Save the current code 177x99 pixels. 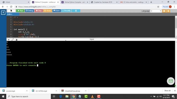pyautogui.click(x=56, y=11)
